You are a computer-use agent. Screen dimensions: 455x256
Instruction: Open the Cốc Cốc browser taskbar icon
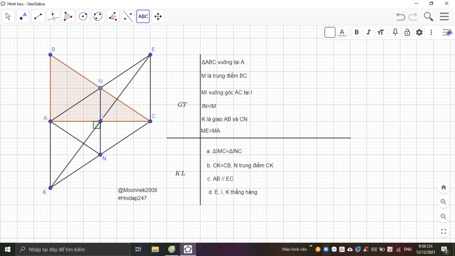pos(172,249)
